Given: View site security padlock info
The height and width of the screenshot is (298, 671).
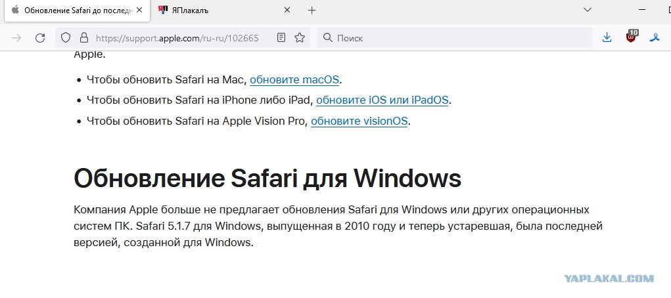Looking at the screenshot, I should (x=84, y=37).
